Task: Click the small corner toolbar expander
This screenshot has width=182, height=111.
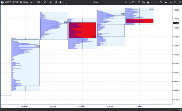Action: pos(66,4)
